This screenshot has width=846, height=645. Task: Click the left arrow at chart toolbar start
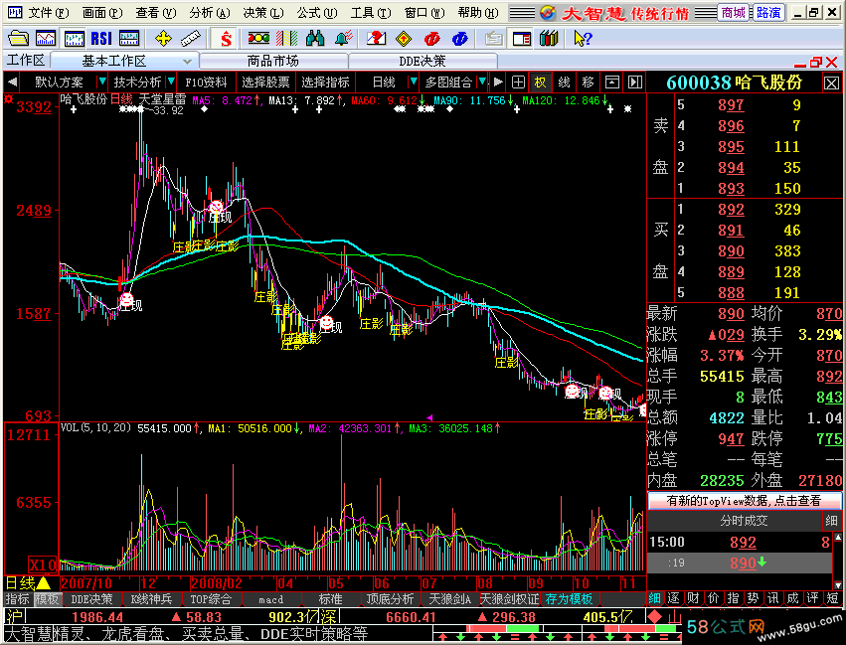coord(12,82)
